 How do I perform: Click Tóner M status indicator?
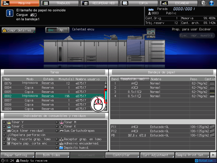[x=57, y=122]
